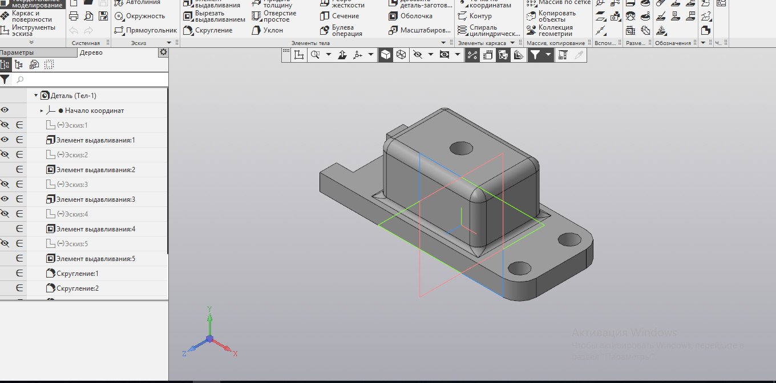
Task: Click the tree panel settings gear icon
Action: [163, 52]
